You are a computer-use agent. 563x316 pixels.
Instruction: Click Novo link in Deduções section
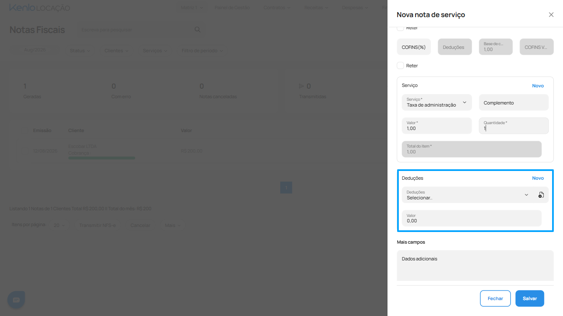[x=538, y=178]
